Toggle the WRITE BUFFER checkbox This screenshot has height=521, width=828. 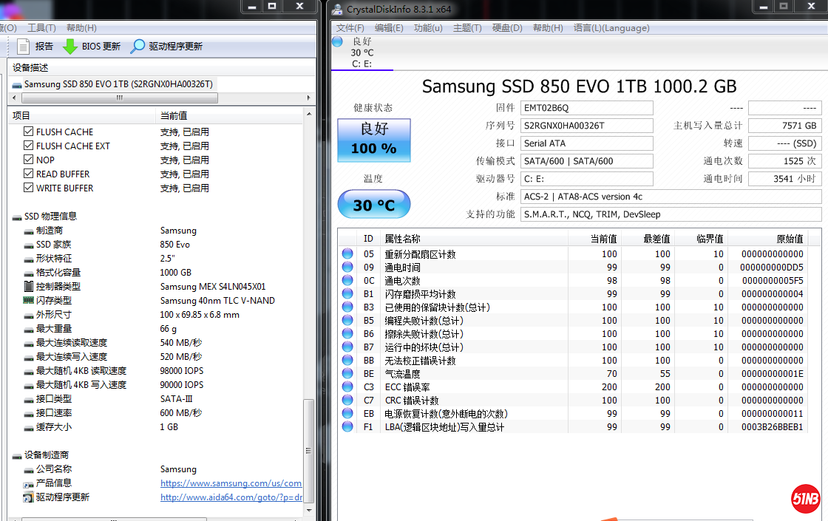(x=29, y=188)
